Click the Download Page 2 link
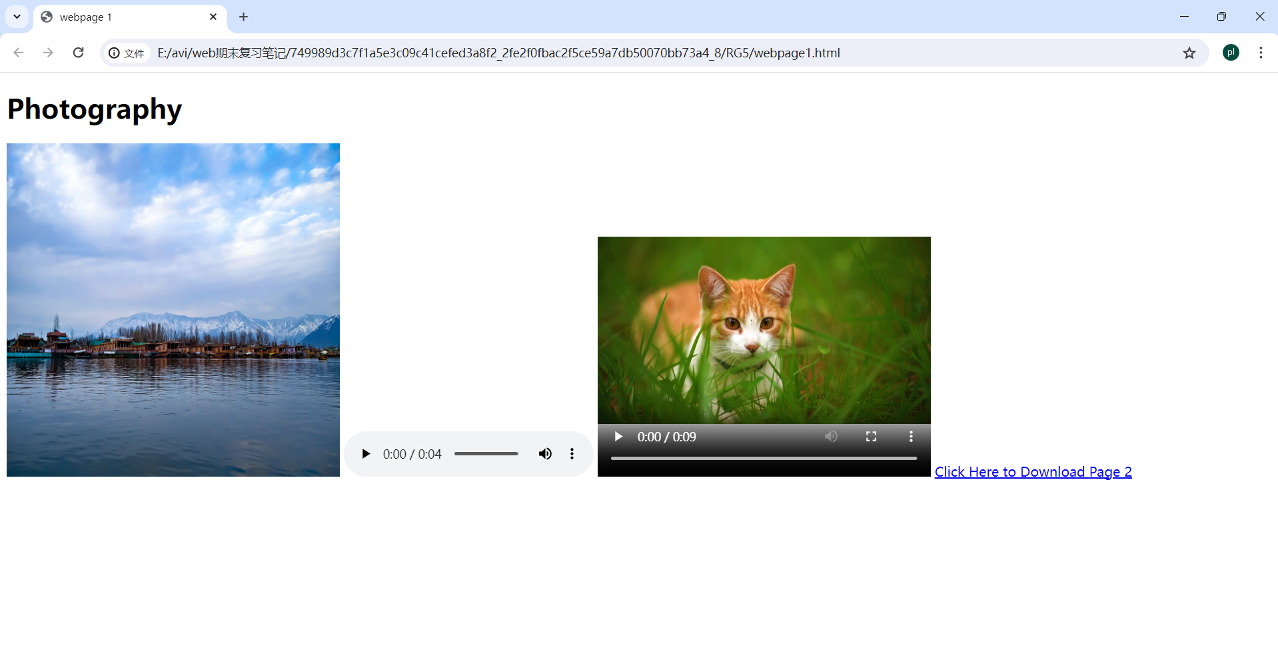Screen dimensions: 1278x672 (x=1033, y=472)
